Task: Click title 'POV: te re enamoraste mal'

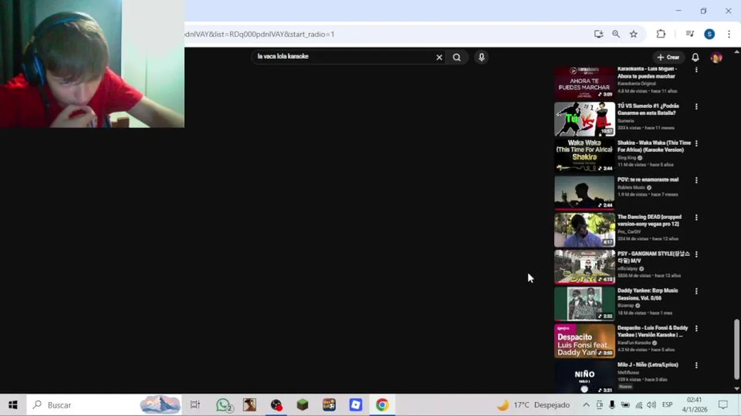Action: [x=648, y=180]
